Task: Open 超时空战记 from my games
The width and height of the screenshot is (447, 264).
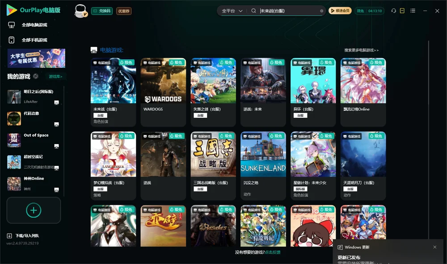Action: pos(34,162)
